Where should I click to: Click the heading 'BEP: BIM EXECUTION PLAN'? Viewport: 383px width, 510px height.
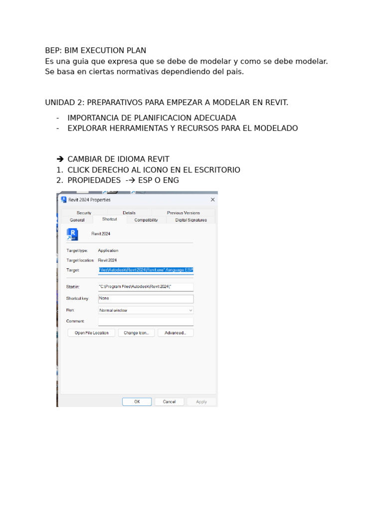(95, 50)
